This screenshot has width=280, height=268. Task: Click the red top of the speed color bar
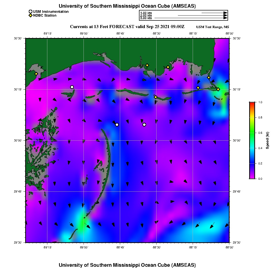[x=252, y=103]
